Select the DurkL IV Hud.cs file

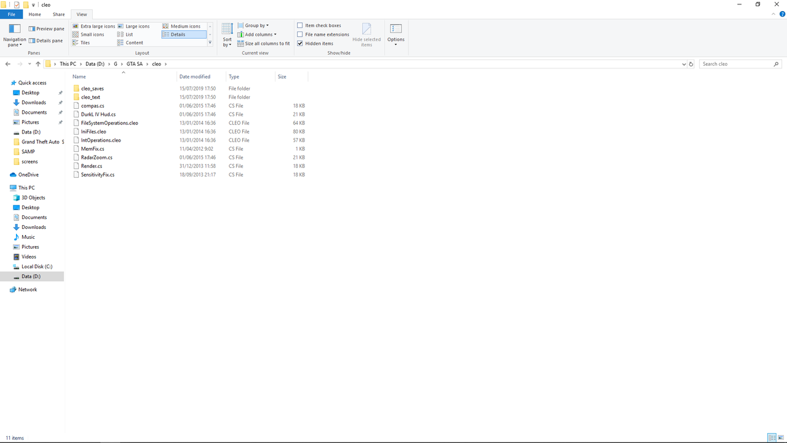pyautogui.click(x=98, y=114)
